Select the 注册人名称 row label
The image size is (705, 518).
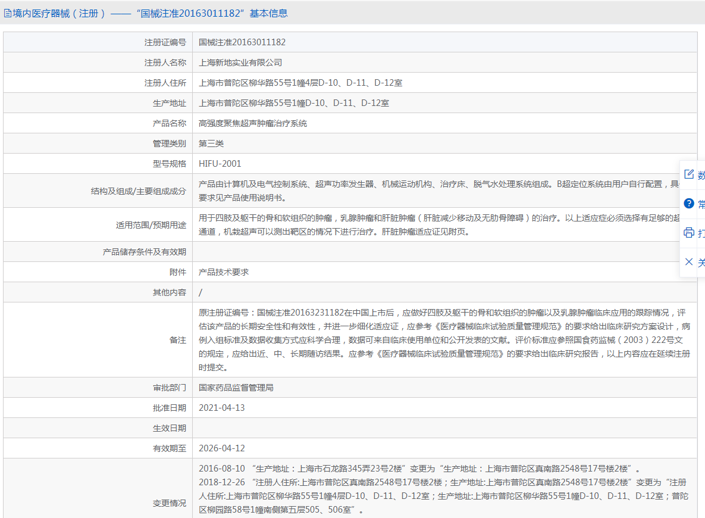165,63
